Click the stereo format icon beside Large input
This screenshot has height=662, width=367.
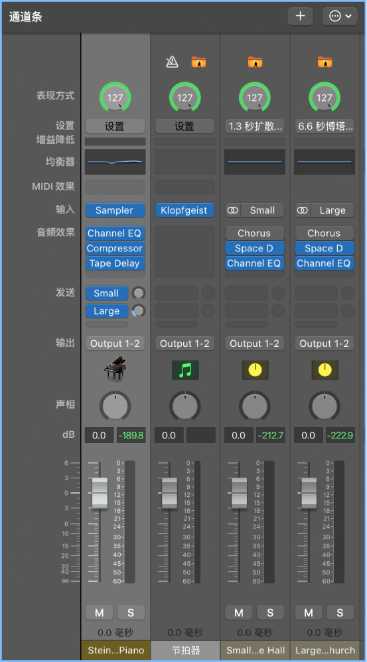pyautogui.click(x=303, y=210)
